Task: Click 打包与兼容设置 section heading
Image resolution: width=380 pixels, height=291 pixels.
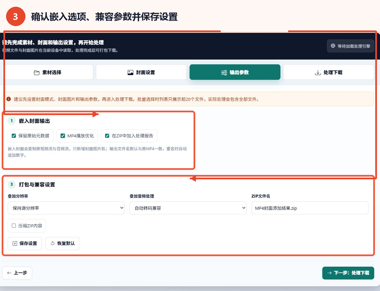Action: point(37,184)
